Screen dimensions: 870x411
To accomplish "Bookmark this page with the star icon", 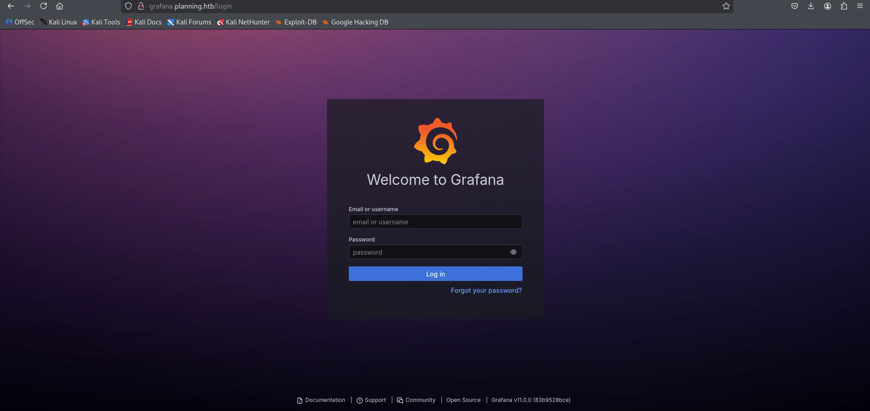I will click(x=726, y=6).
